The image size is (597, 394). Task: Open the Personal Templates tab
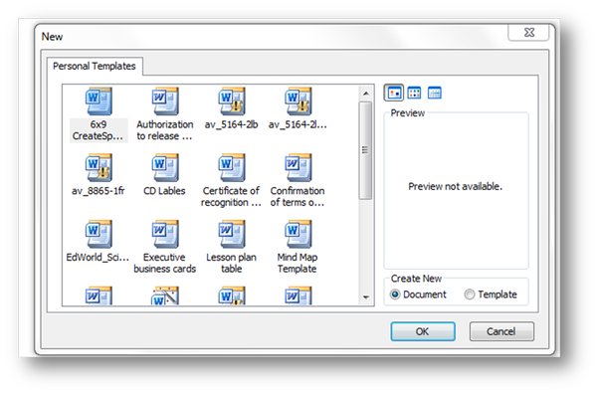95,67
